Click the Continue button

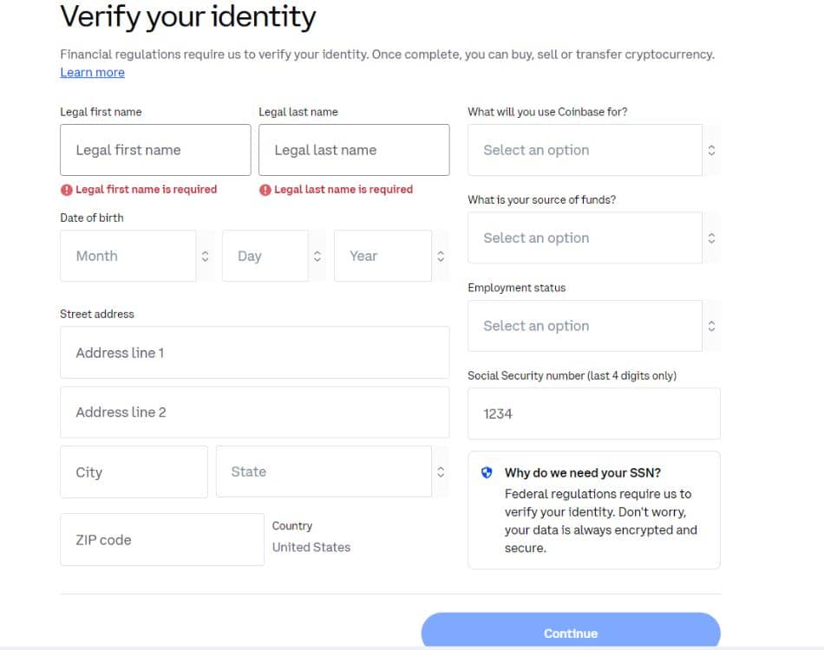click(571, 630)
